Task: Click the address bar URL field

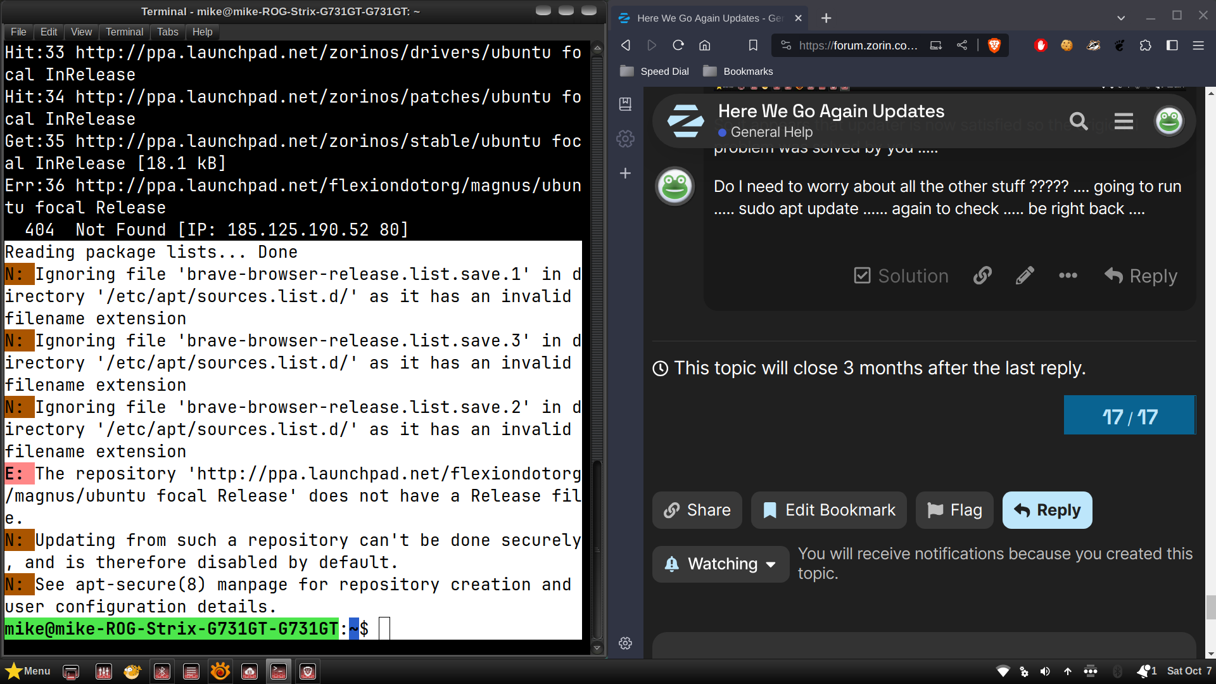Action: click(x=858, y=45)
